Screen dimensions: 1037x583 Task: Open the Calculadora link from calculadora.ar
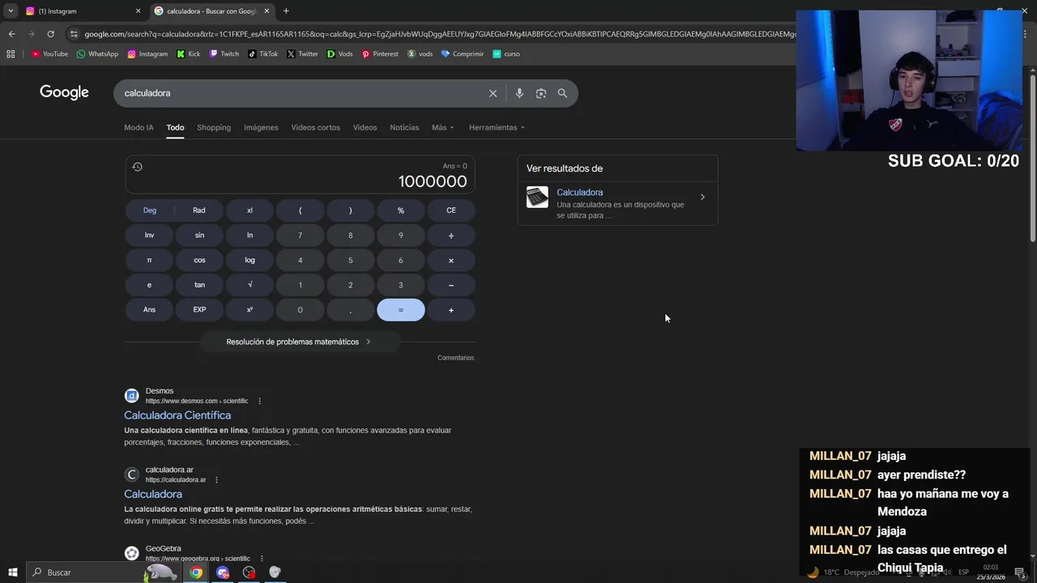click(x=153, y=494)
